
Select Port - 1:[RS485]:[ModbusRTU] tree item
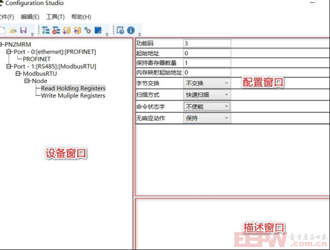[55, 66]
